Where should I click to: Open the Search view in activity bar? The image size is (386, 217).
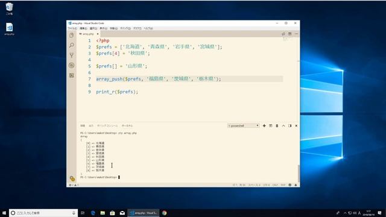point(72,45)
